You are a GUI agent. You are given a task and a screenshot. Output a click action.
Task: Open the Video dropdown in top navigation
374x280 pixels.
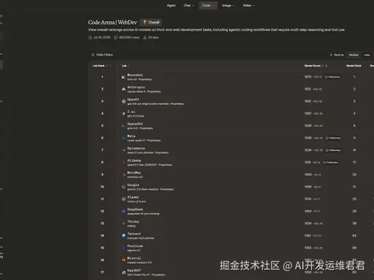(x=248, y=5)
